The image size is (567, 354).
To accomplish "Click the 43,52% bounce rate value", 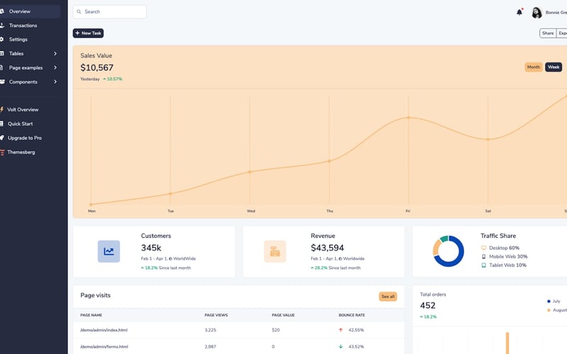I will pos(357,347).
